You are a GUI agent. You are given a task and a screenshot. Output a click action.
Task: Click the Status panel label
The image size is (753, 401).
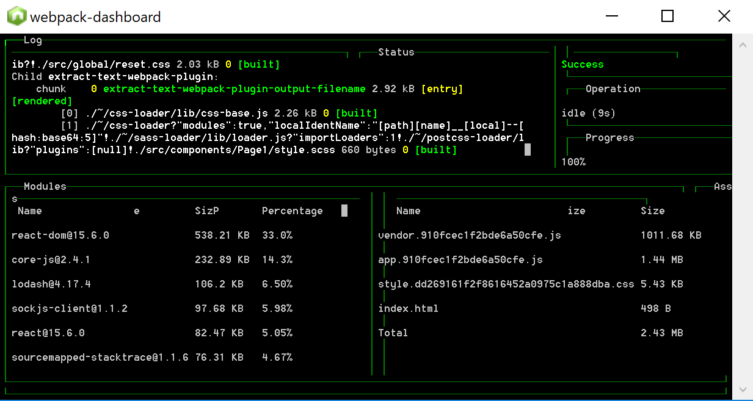pos(396,52)
